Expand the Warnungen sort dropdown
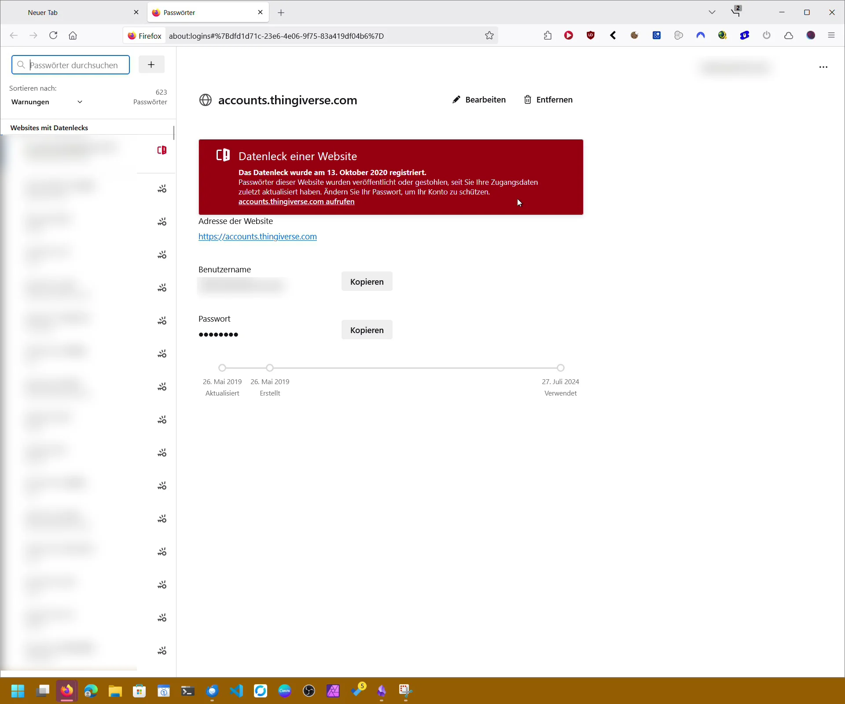The image size is (845, 704). coord(47,102)
